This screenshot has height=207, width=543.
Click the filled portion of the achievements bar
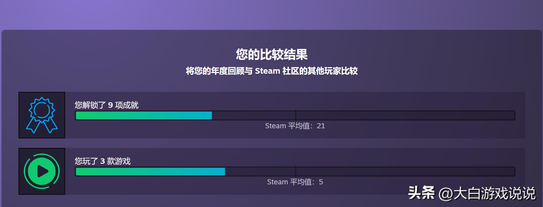point(144,115)
